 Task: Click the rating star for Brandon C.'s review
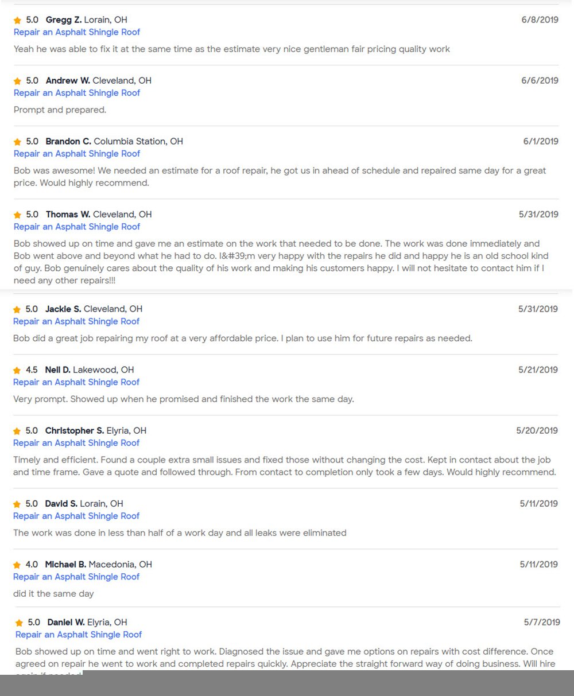pyautogui.click(x=17, y=142)
